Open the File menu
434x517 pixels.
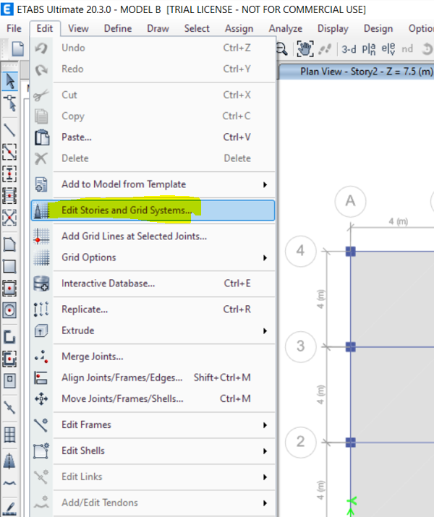tap(14, 28)
